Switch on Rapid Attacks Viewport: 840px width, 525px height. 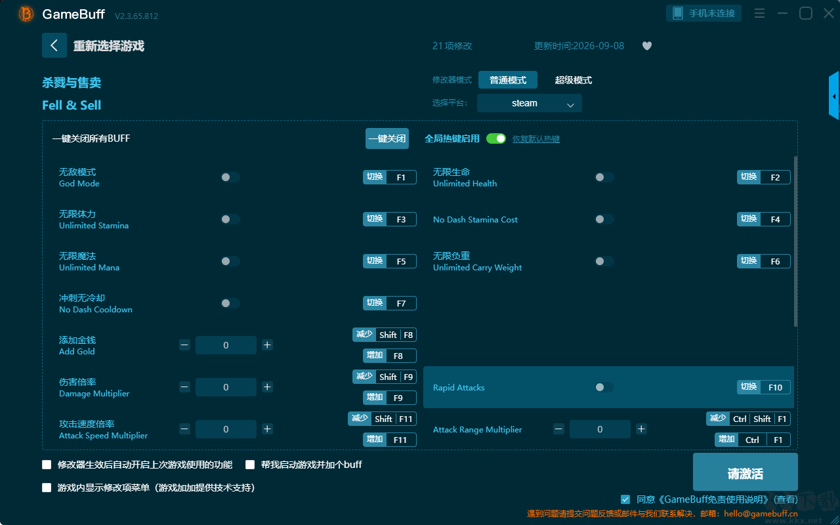(604, 387)
